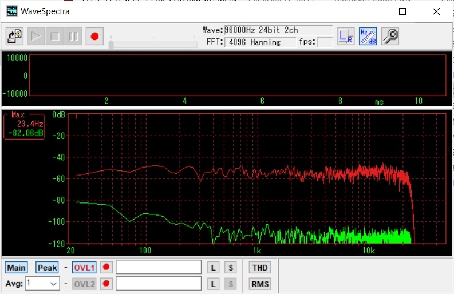The width and height of the screenshot is (454, 294).
Task: Click the L/R channel select icon
Action: click(x=345, y=36)
